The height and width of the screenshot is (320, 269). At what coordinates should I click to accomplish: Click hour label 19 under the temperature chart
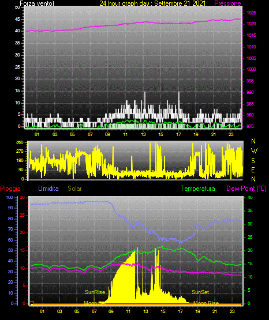point(198,311)
